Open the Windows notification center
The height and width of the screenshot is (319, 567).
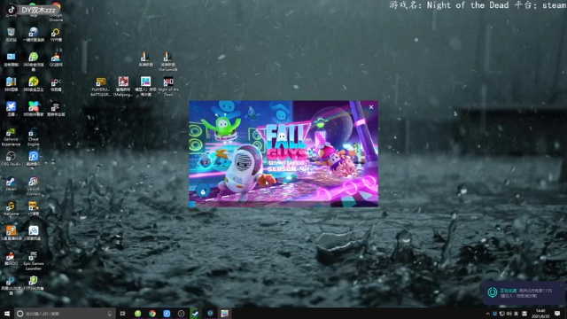[x=557, y=314]
